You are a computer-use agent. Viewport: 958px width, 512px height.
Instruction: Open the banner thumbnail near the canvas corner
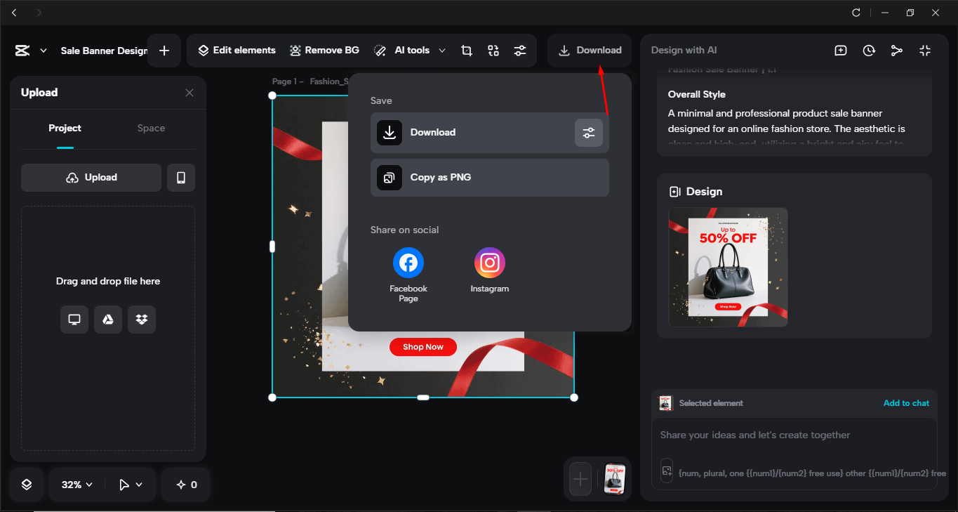click(x=614, y=478)
